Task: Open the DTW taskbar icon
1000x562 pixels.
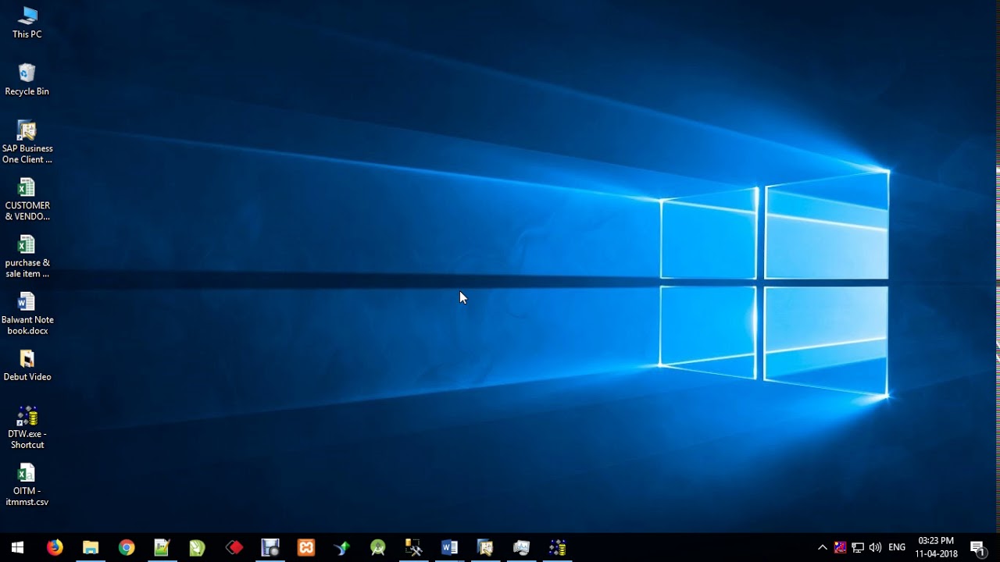Action: [557, 547]
